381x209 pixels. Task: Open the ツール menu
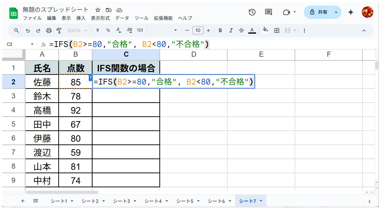[x=142, y=18]
